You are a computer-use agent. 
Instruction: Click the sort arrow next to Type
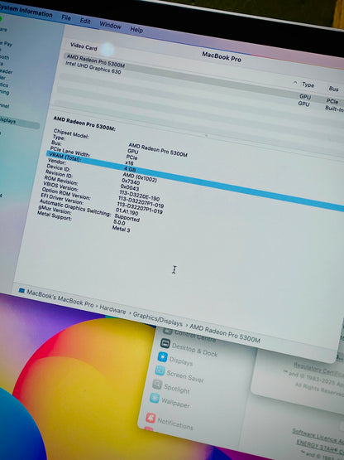[x=295, y=83]
